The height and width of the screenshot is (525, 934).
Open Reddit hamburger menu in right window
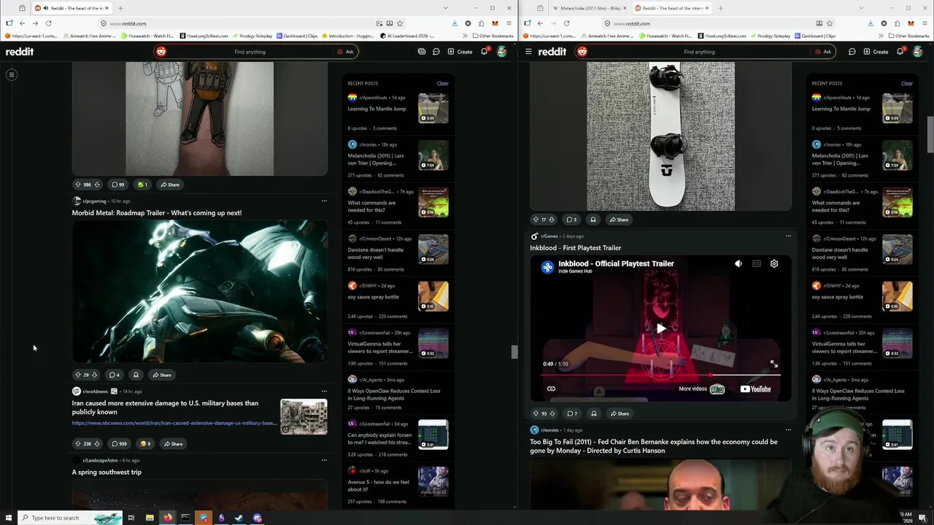pos(528,52)
